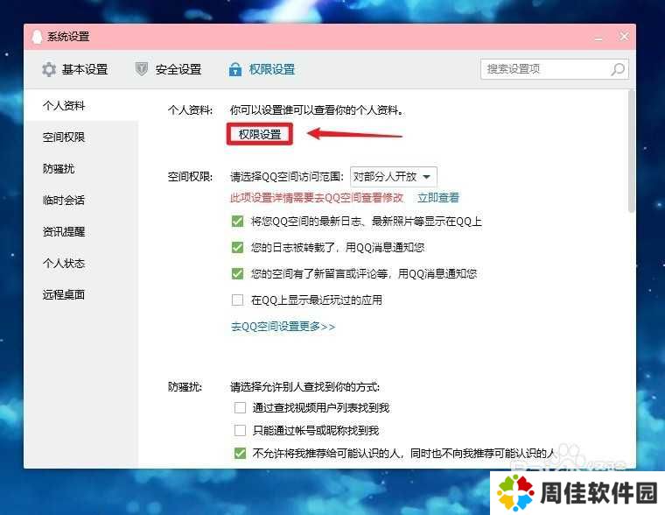Viewport: 665px width, 515px height.
Task: Uncheck 将您QQ空间的最新日志、最新照片等显示在QQ上
Action: (237, 222)
